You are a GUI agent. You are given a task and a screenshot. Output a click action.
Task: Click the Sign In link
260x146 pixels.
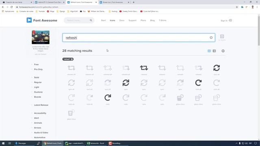[224, 21]
